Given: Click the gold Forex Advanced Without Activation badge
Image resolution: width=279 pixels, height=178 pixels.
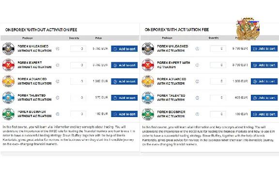Looking at the screenshot, I should tap(8, 81).
